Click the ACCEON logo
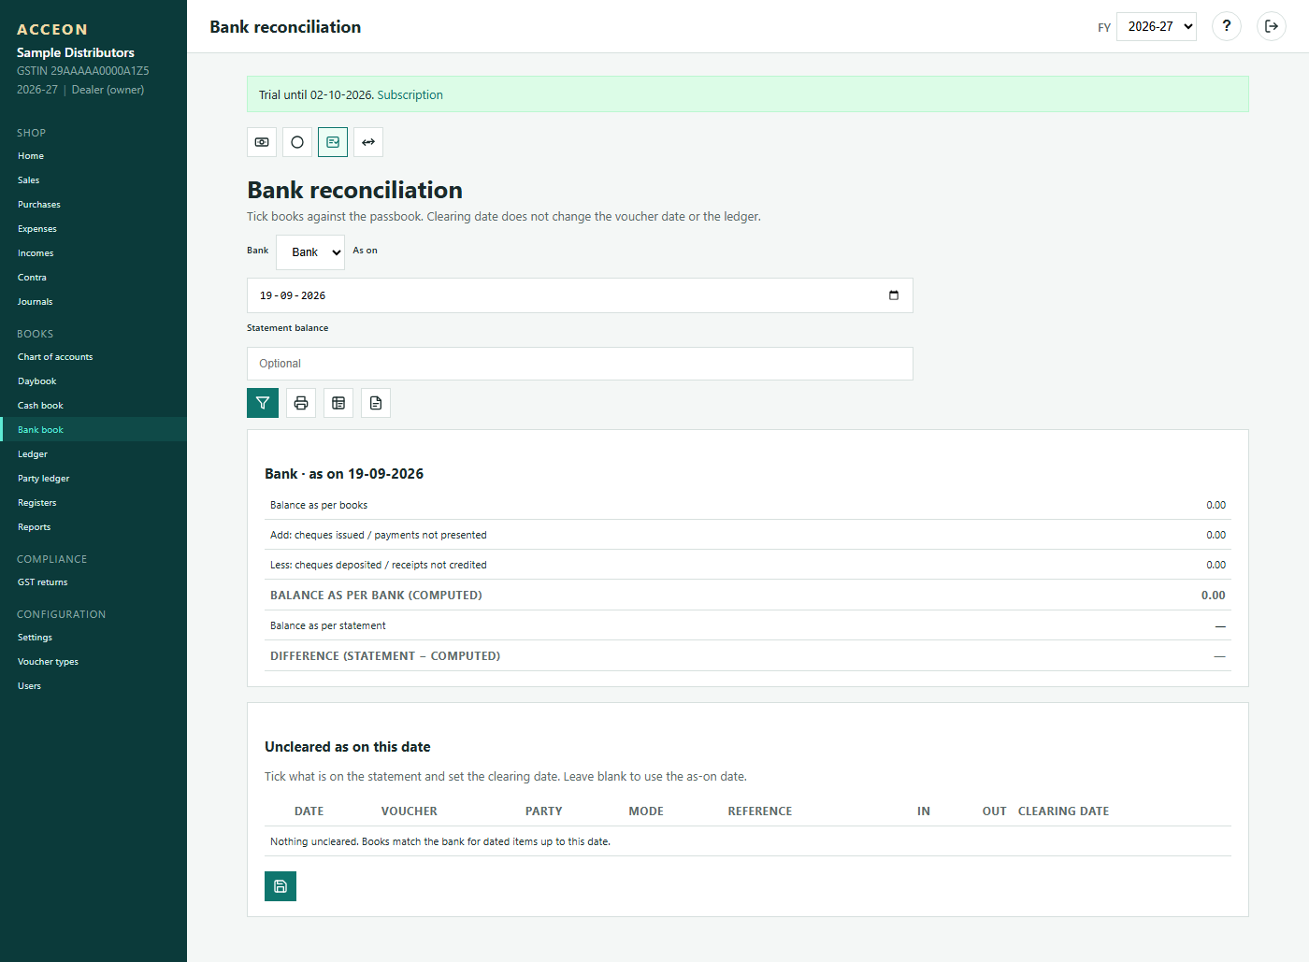 (52, 30)
